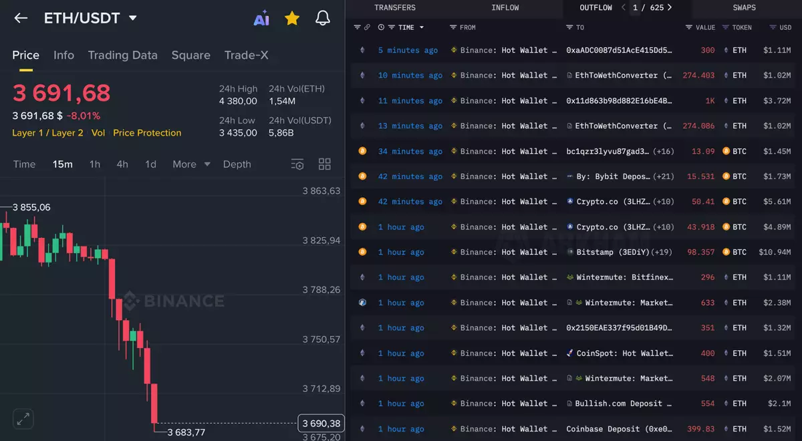Expand the More intervals dropdown
The image size is (802, 441).
pyautogui.click(x=191, y=164)
